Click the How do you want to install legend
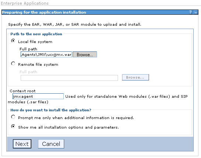 pos(51,110)
